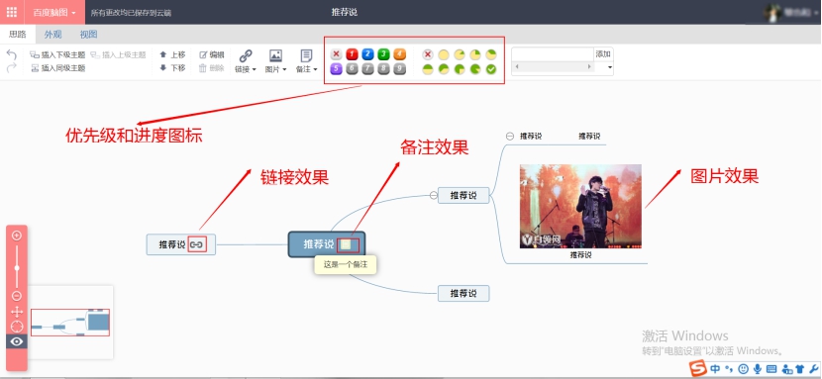Collapse the upper right 推荐说 branch
This screenshot has width=822, height=379.
pyautogui.click(x=433, y=195)
